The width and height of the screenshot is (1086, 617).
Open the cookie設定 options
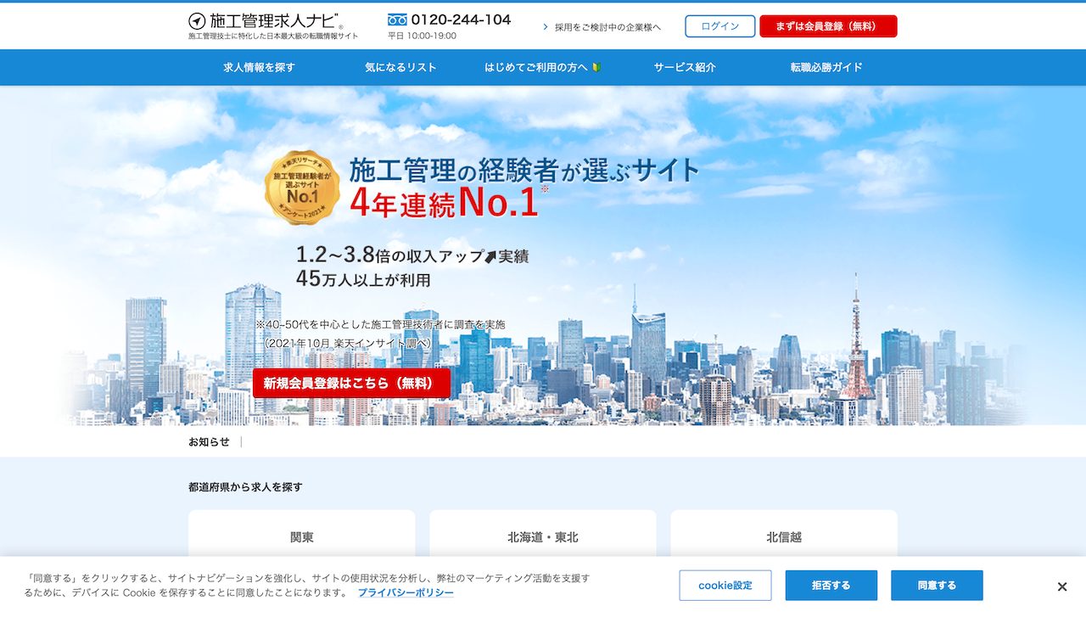pyautogui.click(x=725, y=585)
